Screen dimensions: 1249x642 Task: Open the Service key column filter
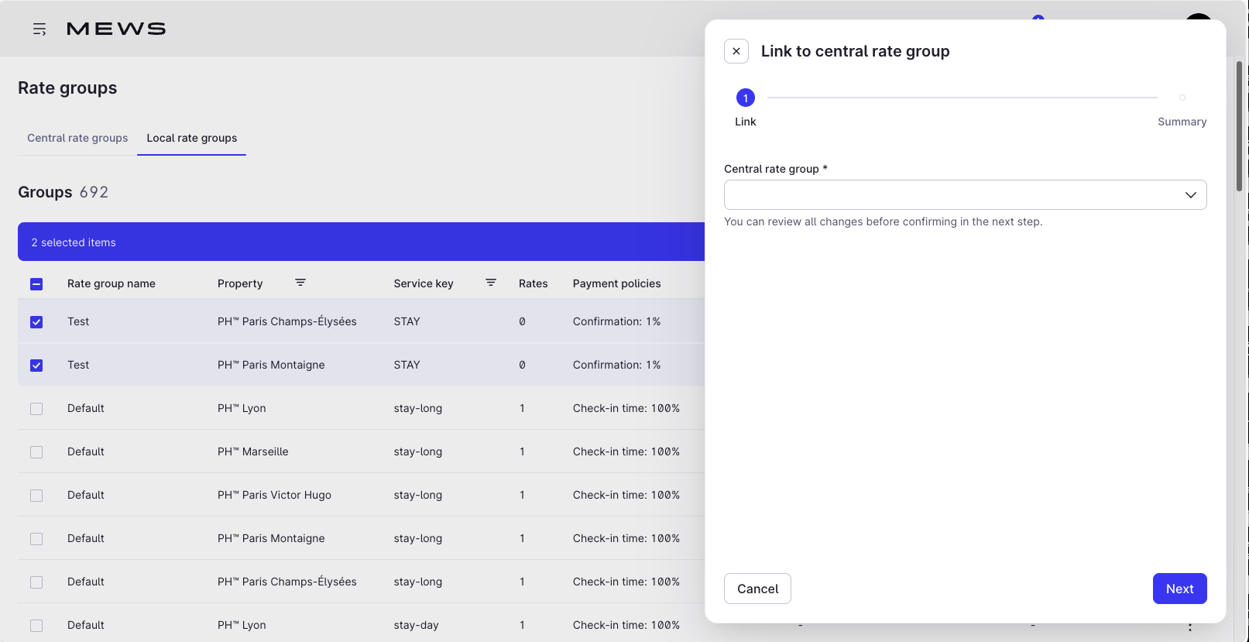tap(491, 283)
